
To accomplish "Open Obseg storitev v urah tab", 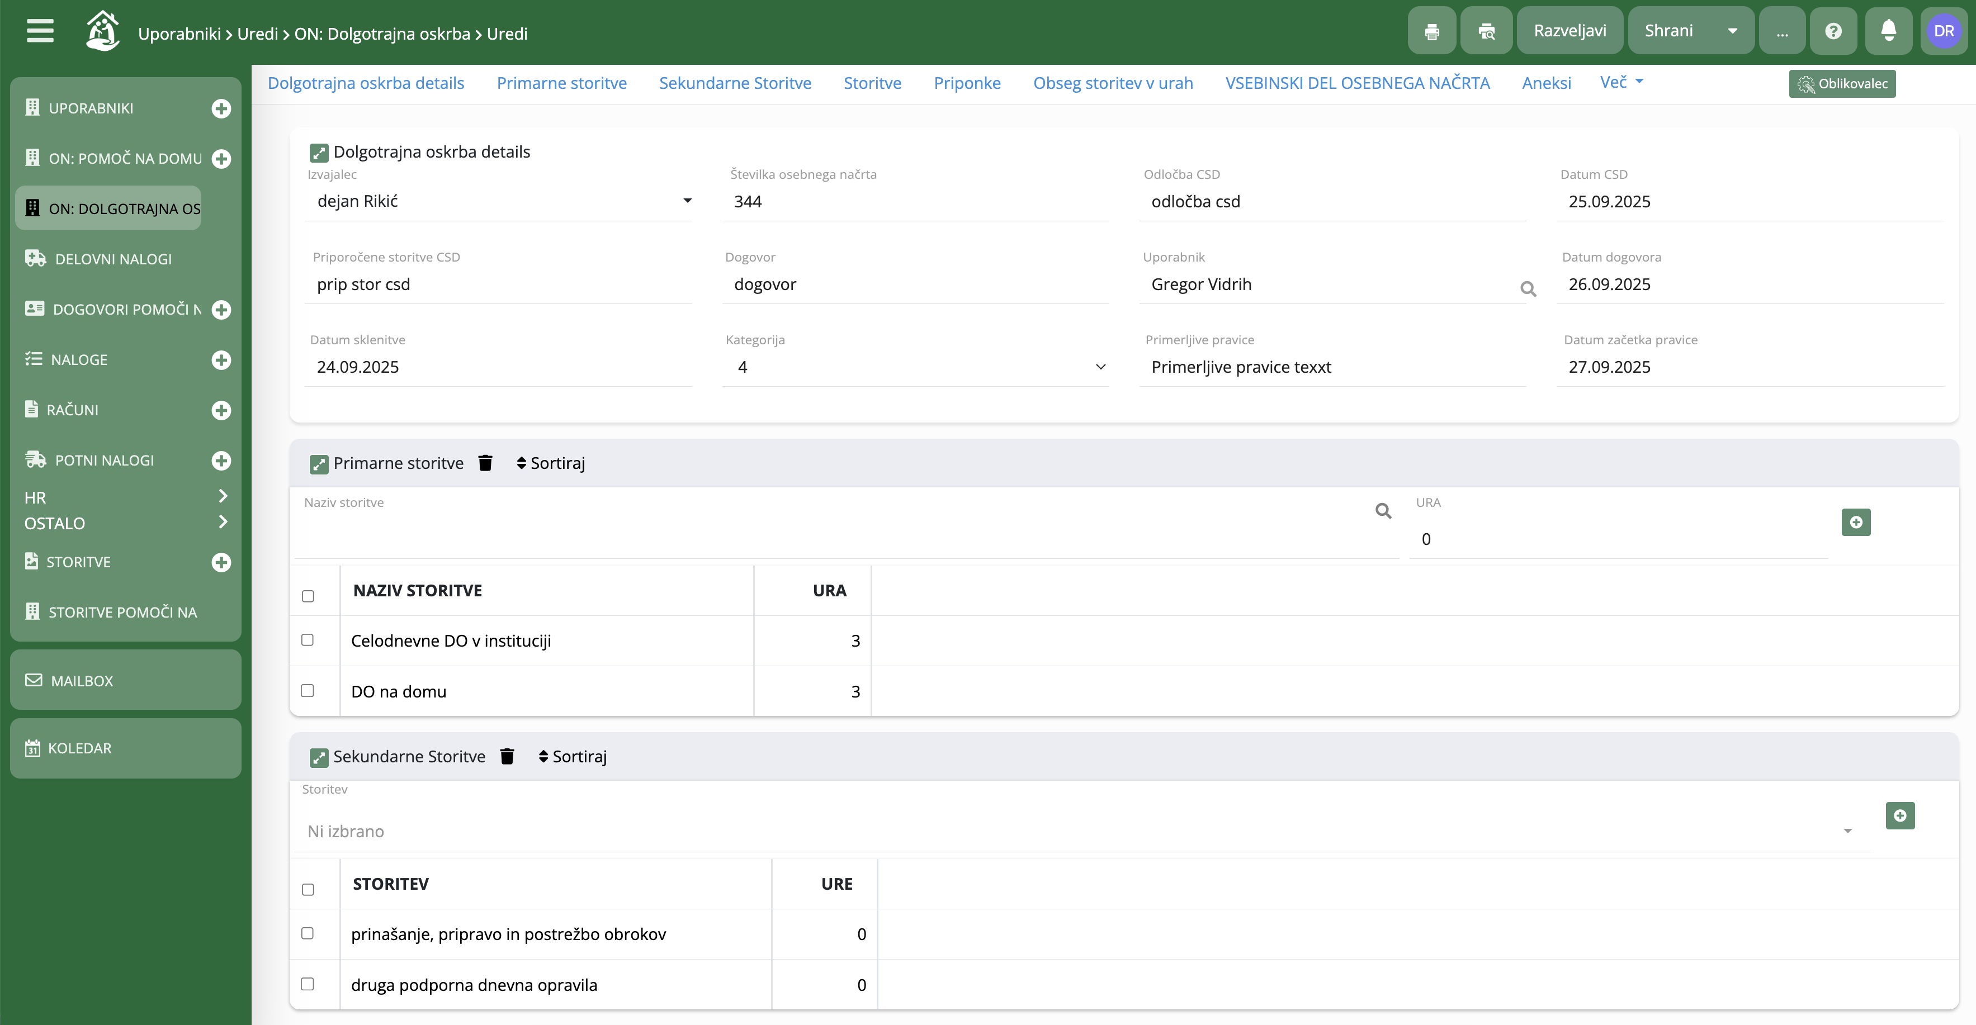I will point(1113,83).
